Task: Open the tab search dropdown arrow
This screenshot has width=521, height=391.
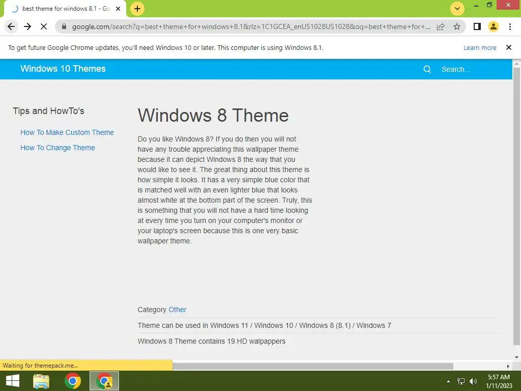Action: point(457,9)
